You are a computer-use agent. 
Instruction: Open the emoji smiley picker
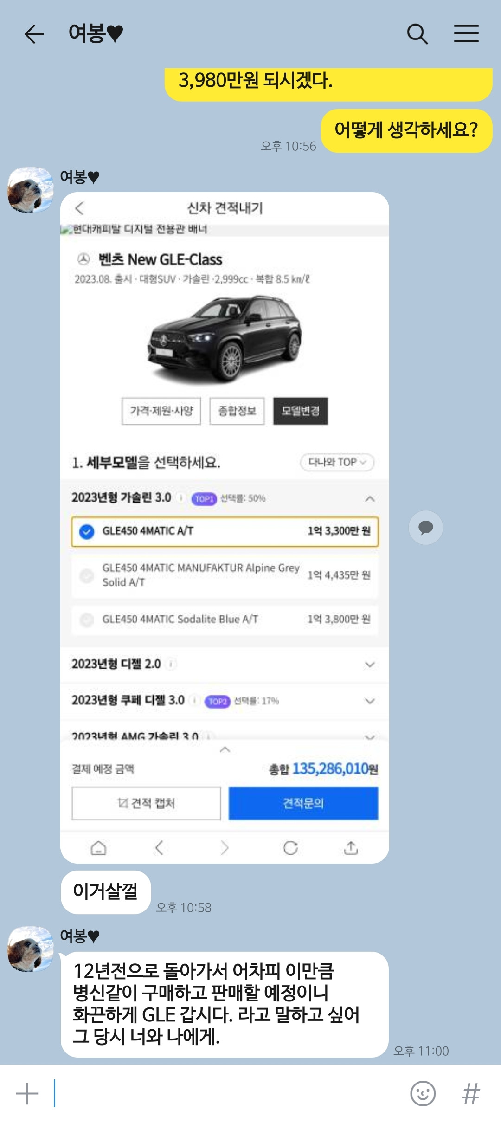tap(423, 1094)
